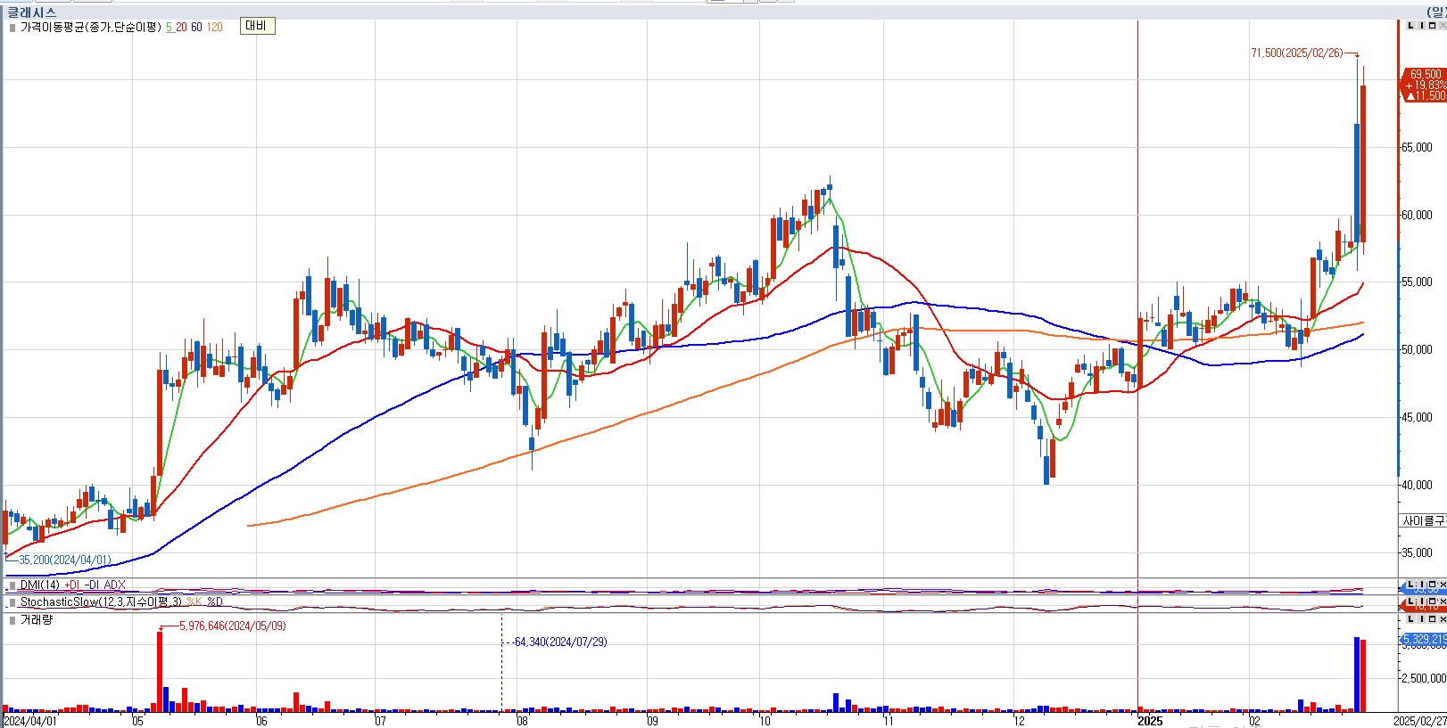Click the 사이클구 button on right axis

1423,520
